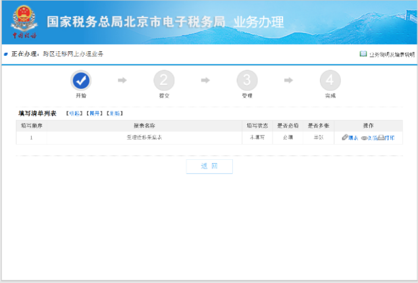Select the 未填写 status cell
The width and height of the screenshot is (418, 283).
pyautogui.click(x=257, y=138)
